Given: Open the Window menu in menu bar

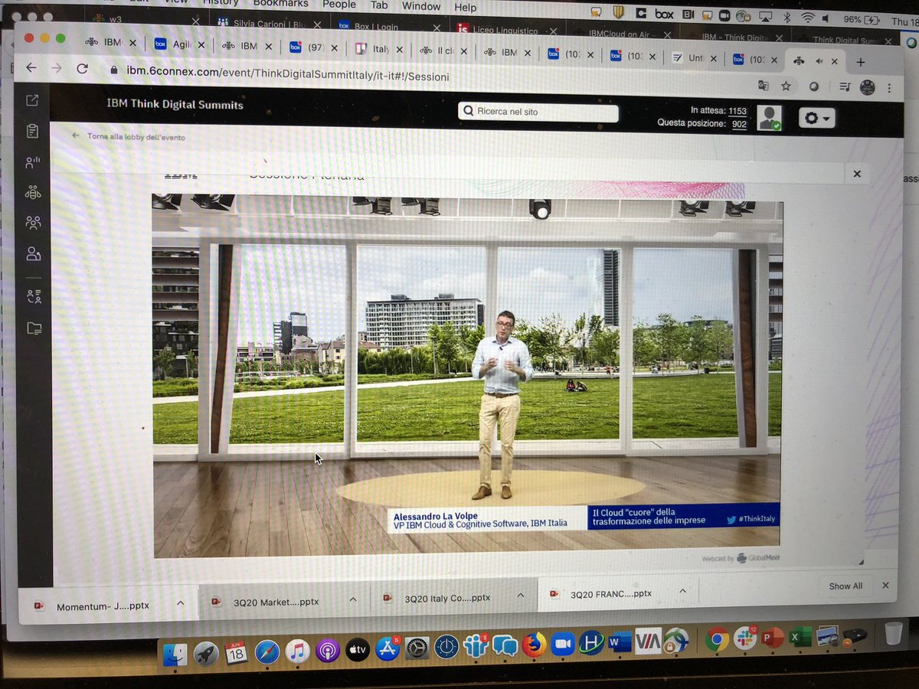Looking at the screenshot, I should 421,6.
